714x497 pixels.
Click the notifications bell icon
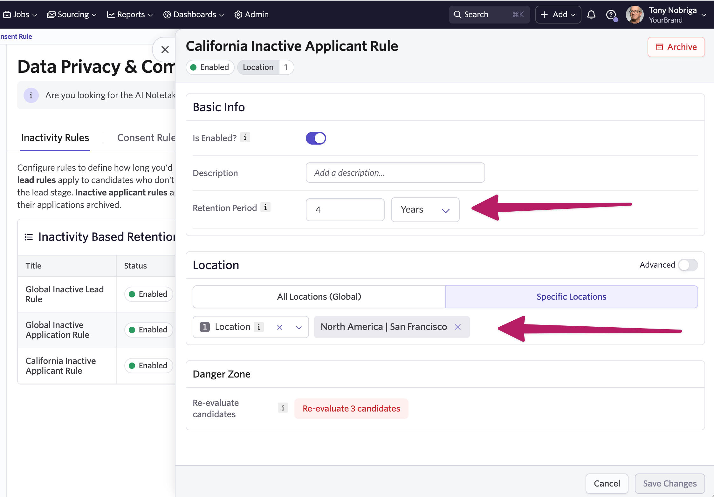tap(591, 15)
